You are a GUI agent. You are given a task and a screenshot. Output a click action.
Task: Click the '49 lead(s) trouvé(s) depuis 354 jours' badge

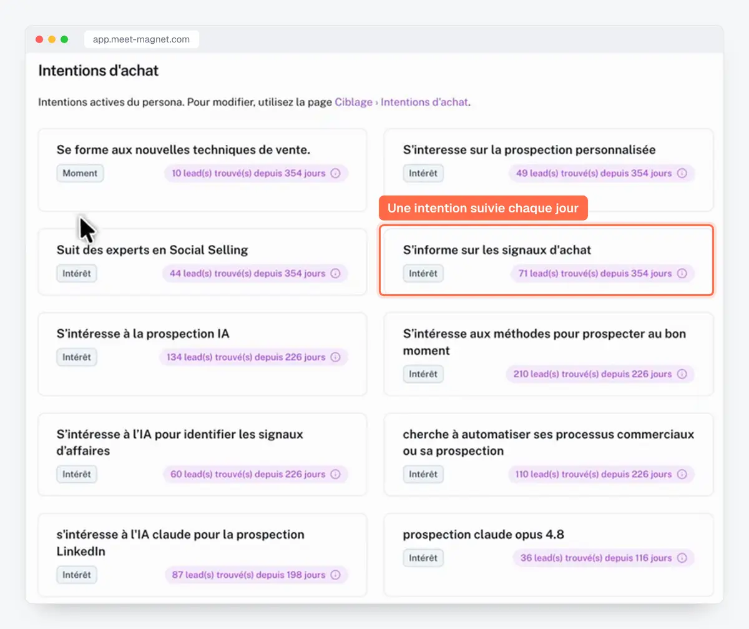(x=602, y=173)
